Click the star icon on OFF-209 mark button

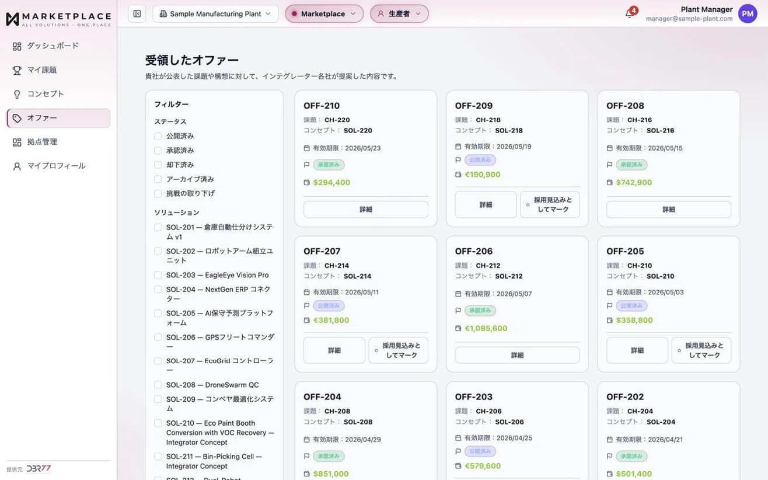click(x=528, y=205)
